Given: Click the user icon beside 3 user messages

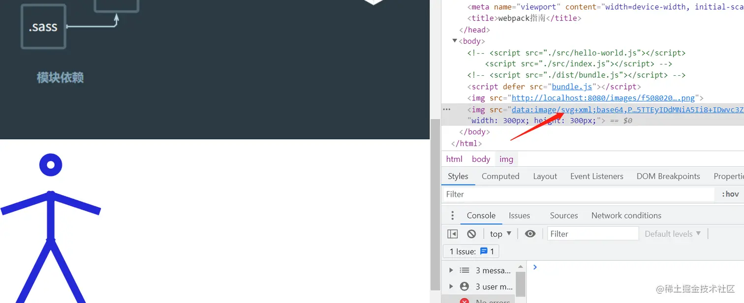Looking at the screenshot, I should click(x=465, y=286).
